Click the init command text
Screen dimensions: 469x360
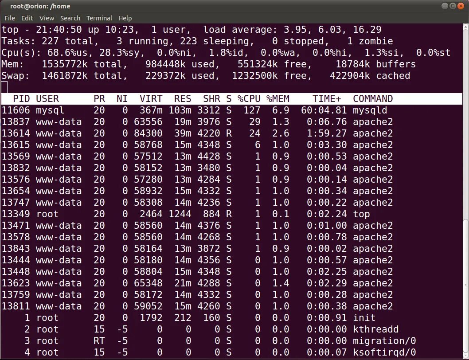(x=364, y=318)
